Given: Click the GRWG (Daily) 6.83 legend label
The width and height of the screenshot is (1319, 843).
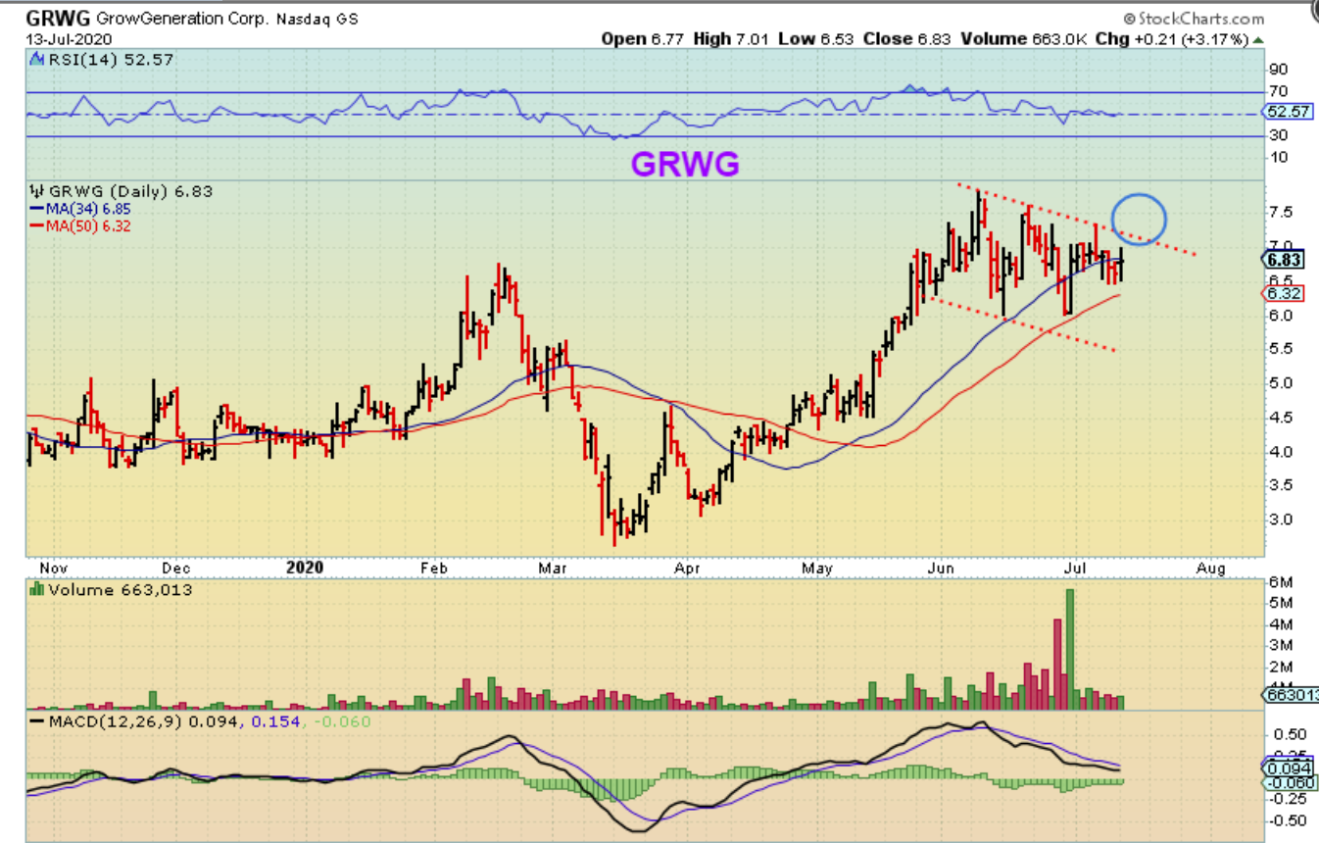Looking at the screenshot, I should point(129,191).
